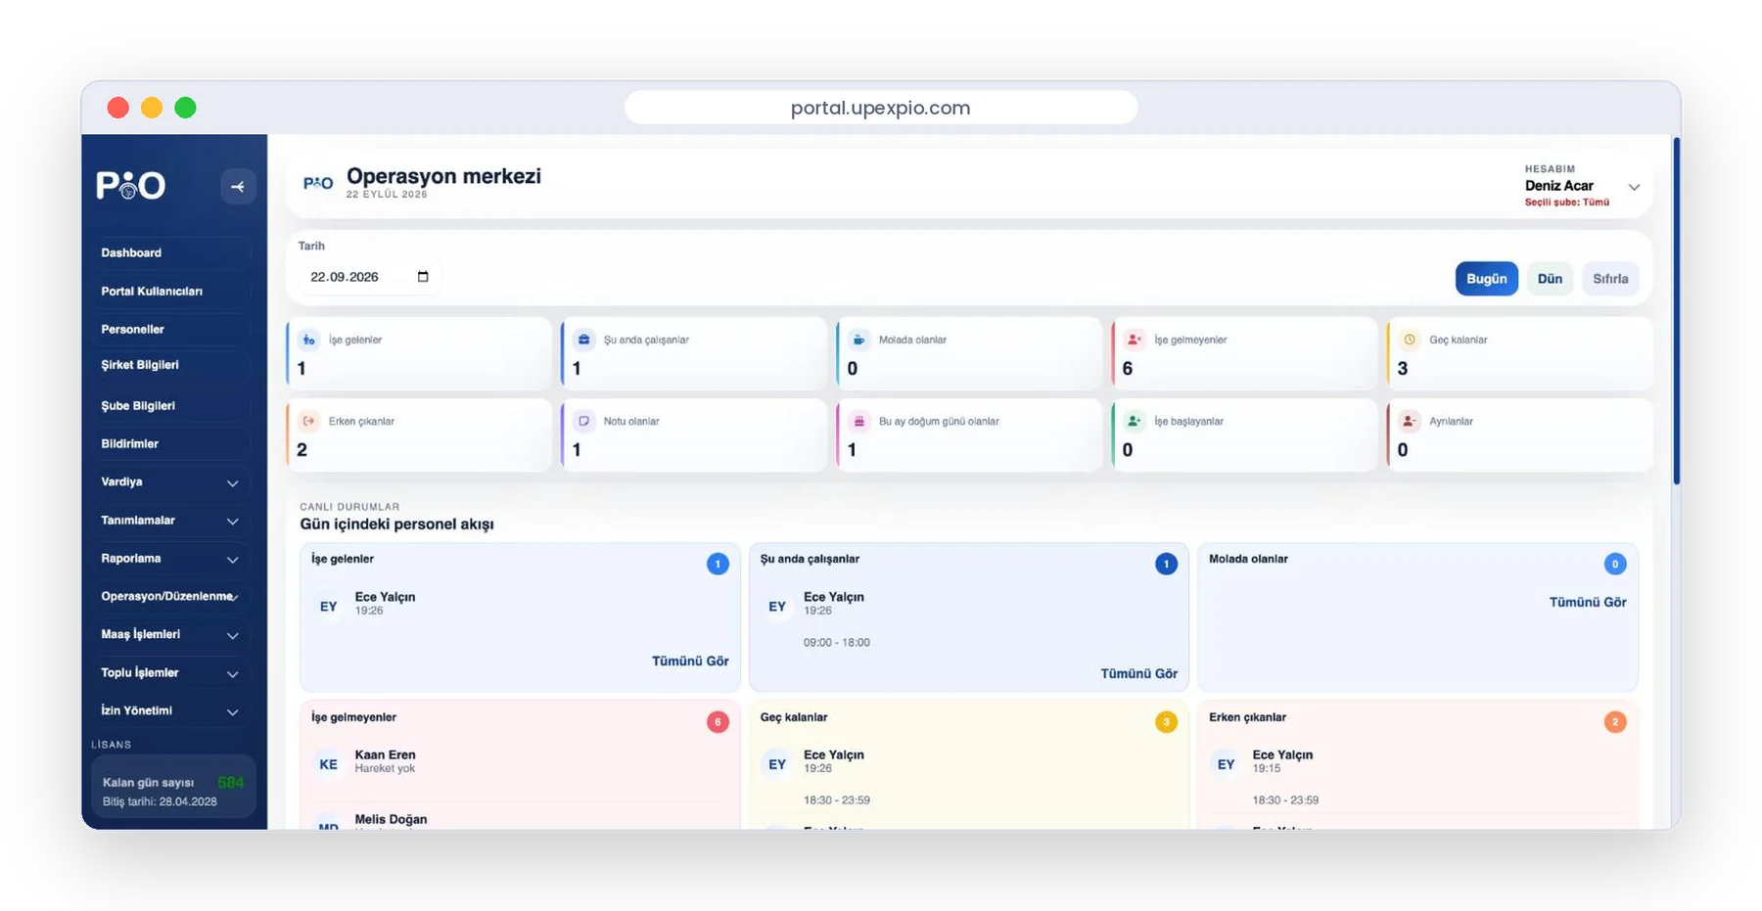Expand Operasyon/Düzenleme menu

[x=169, y=596]
